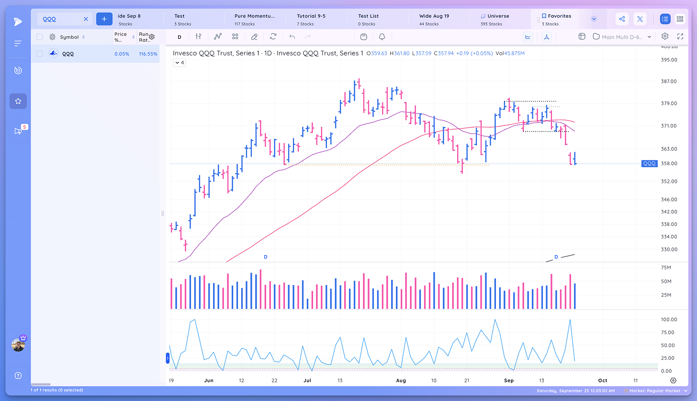Expand the blue arrow handle beside indicator pane
This screenshot has height=401, width=697.
click(168, 357)
